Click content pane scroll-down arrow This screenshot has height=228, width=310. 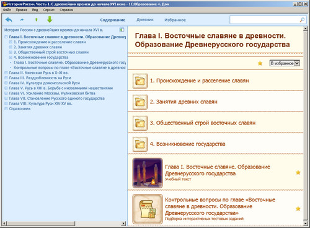click(x=306, y=224)
